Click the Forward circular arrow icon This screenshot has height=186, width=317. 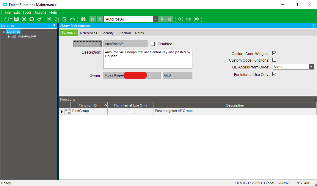coord(189,19)
